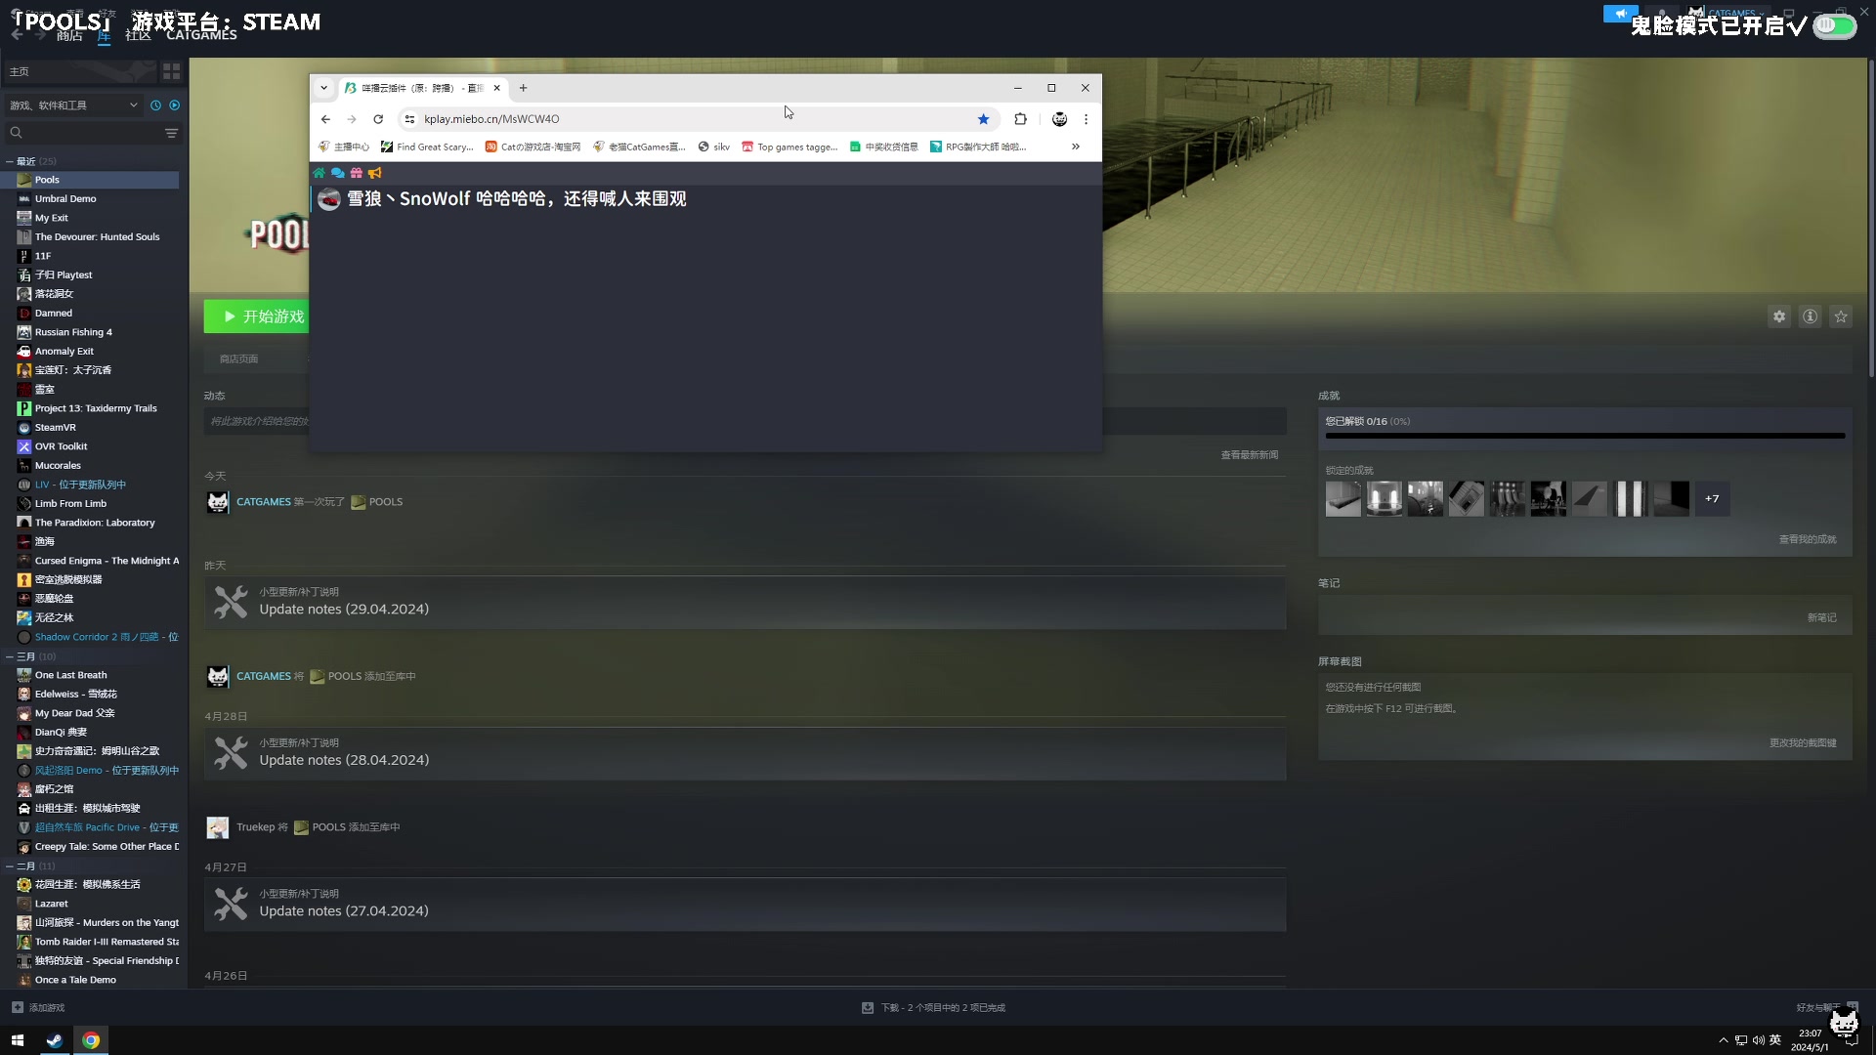Switch input language via 英 indicator
This screenshot has height=1055, width=1876.
pyautogui.click(x=1775, y=1039)
